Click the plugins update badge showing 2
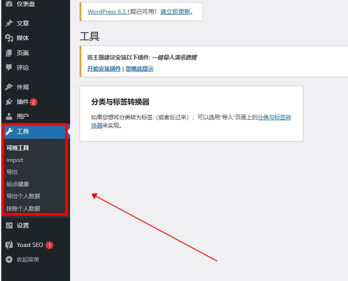348x281 pixels. [x=34, y=102]
